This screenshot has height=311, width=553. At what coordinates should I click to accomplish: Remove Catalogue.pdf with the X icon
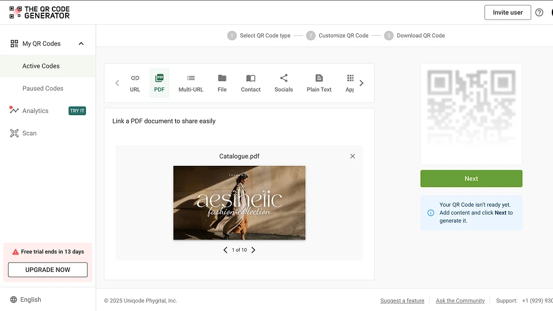353,156
